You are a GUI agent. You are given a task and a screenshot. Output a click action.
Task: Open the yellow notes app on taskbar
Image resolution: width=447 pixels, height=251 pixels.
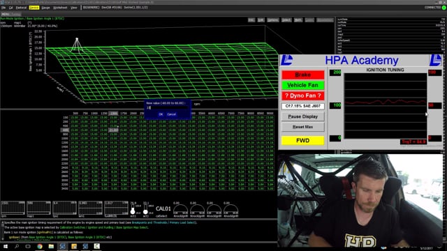[x=74, y=246]
